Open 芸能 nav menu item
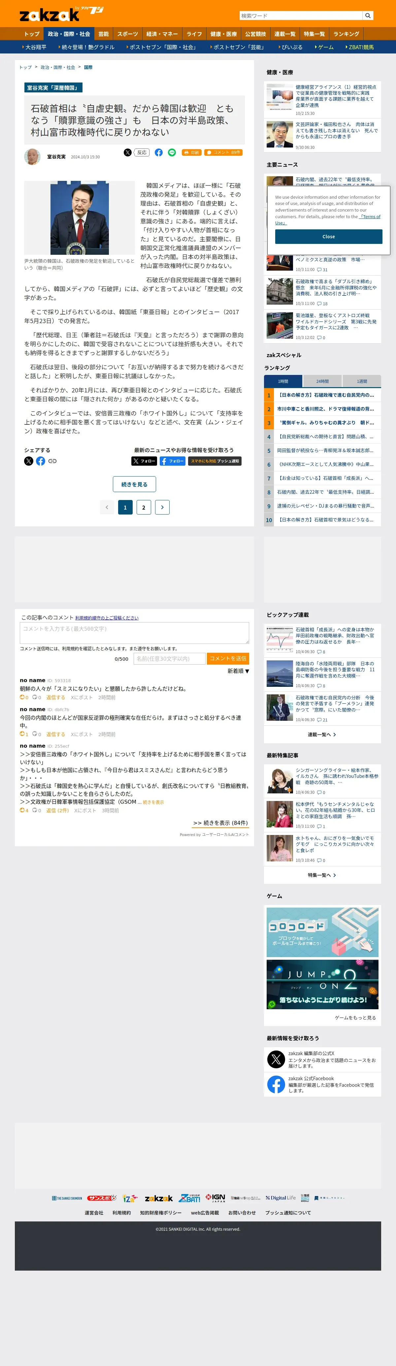The height and width of the screenshot is (1366, 396). point(104,34)
